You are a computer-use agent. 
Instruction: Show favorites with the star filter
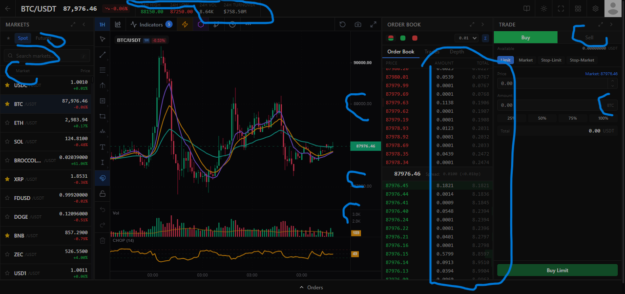[8, 38]
